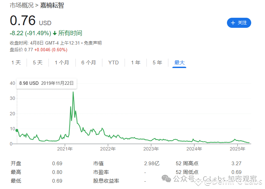The width and height of the screenshot is (265, 189).
Task: Click the 盘后价 0.77 after-hours text
Action: pos(21,50)
